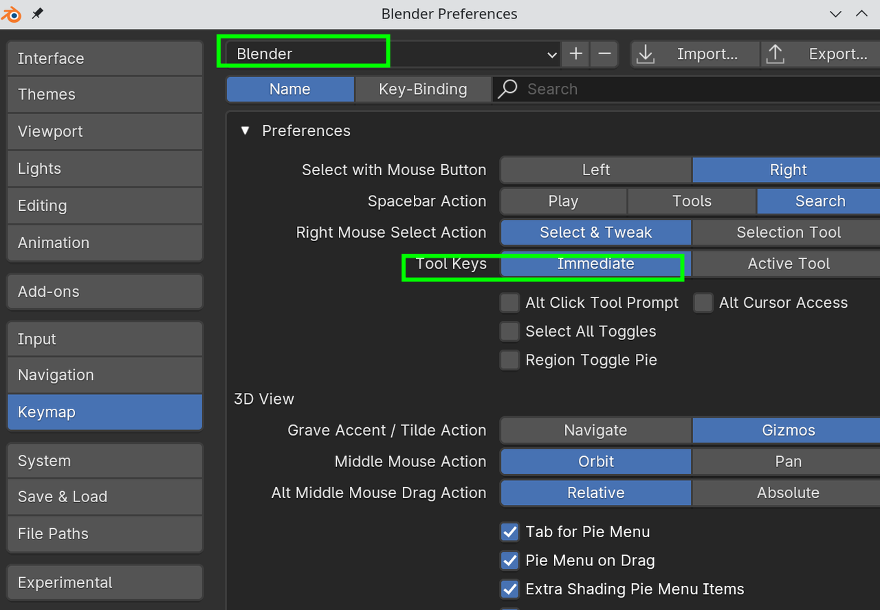The image size is (880, 610).
Task: Open the Interface preferences section
Action: (x=105, y=58)
